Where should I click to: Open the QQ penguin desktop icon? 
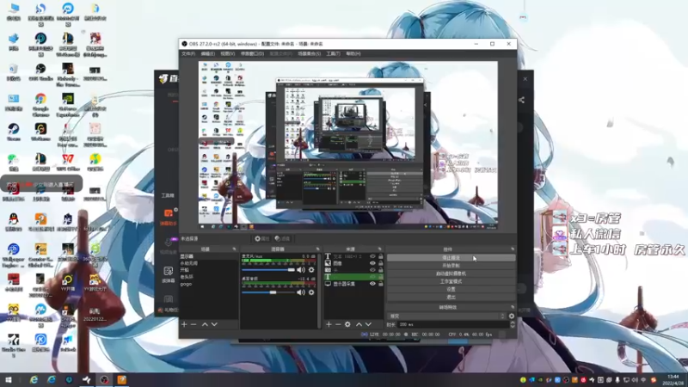point(13,222)
